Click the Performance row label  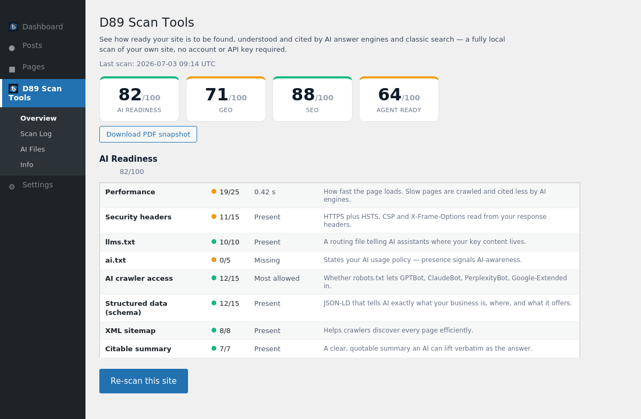[x=130, y=192]
